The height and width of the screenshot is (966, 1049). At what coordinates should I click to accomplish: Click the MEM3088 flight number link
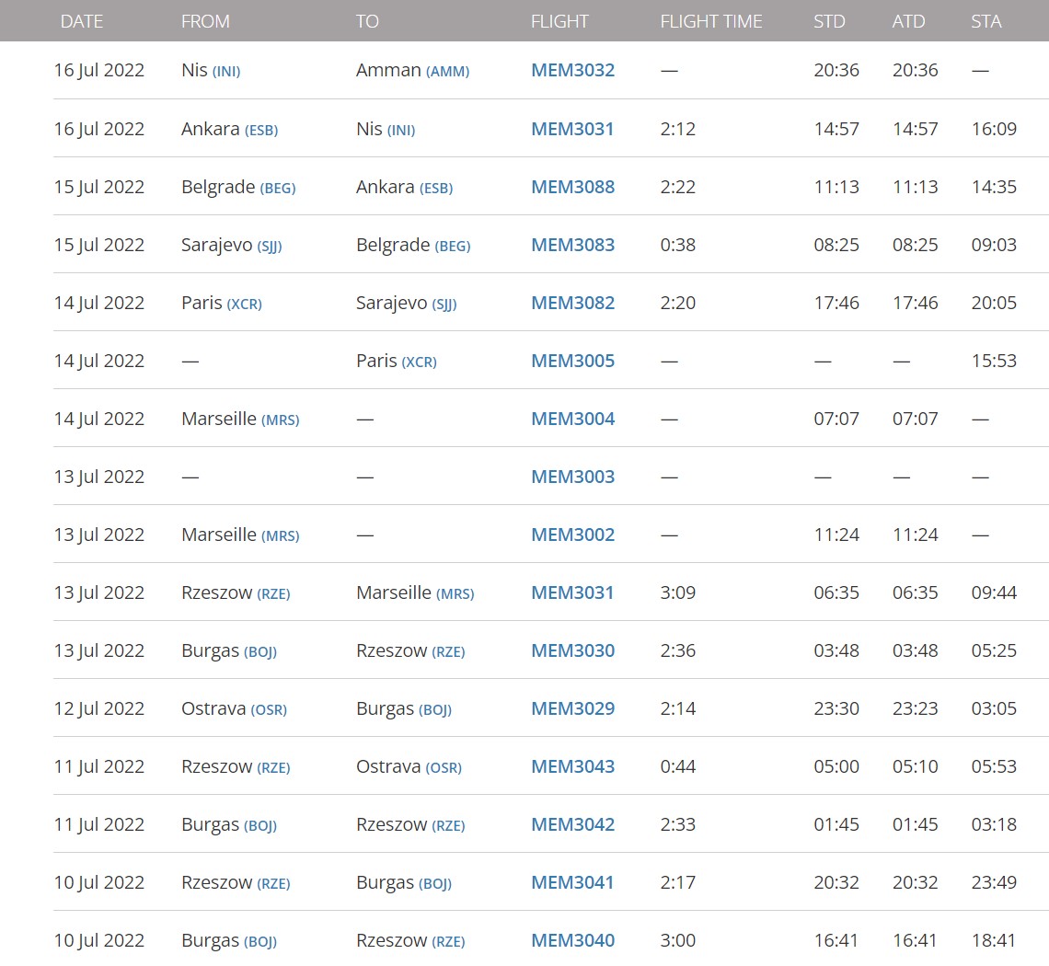[x=572, y=187]
